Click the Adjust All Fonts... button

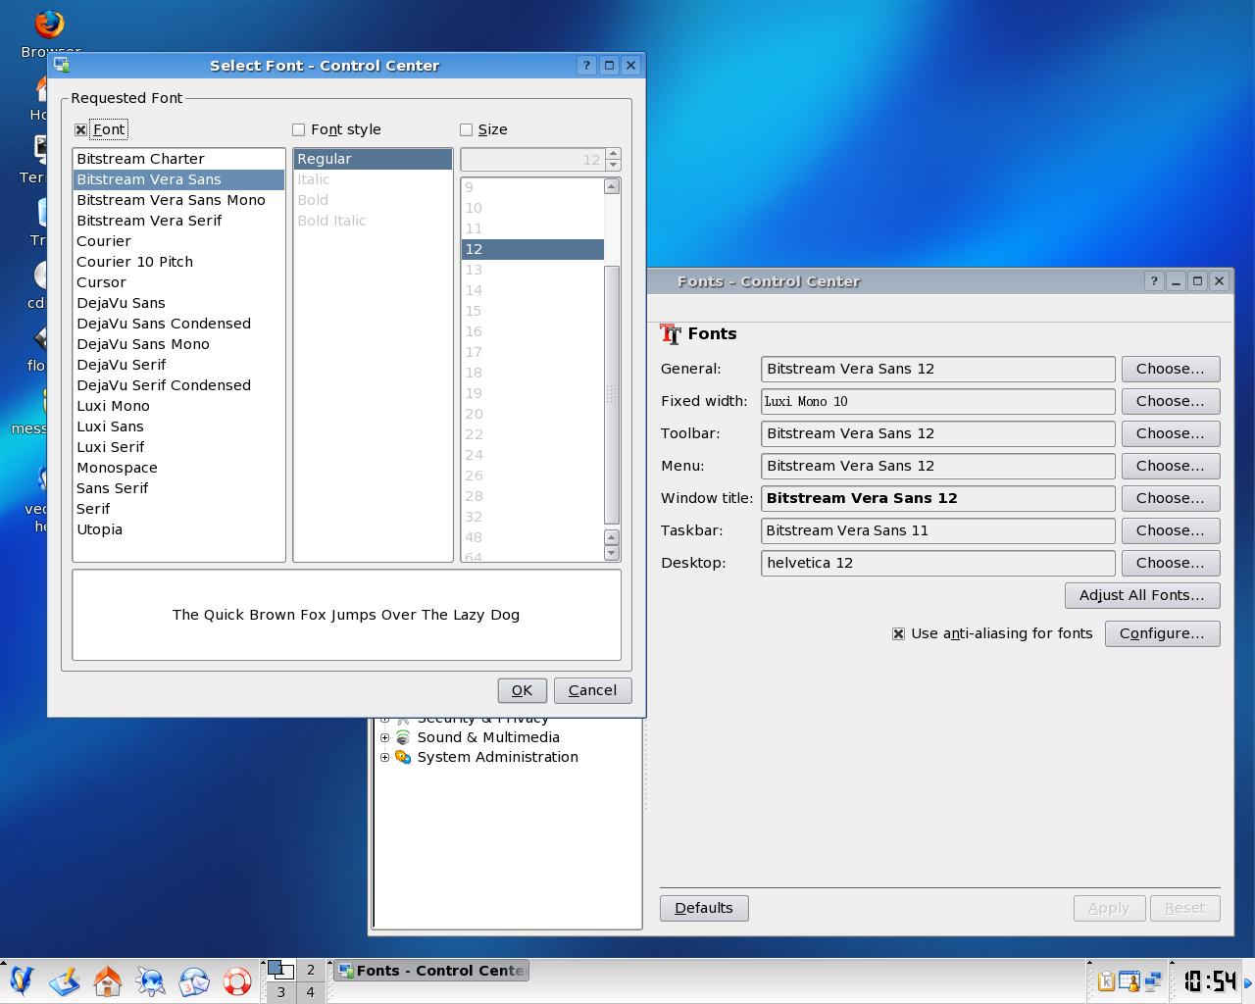(1142, 595)
